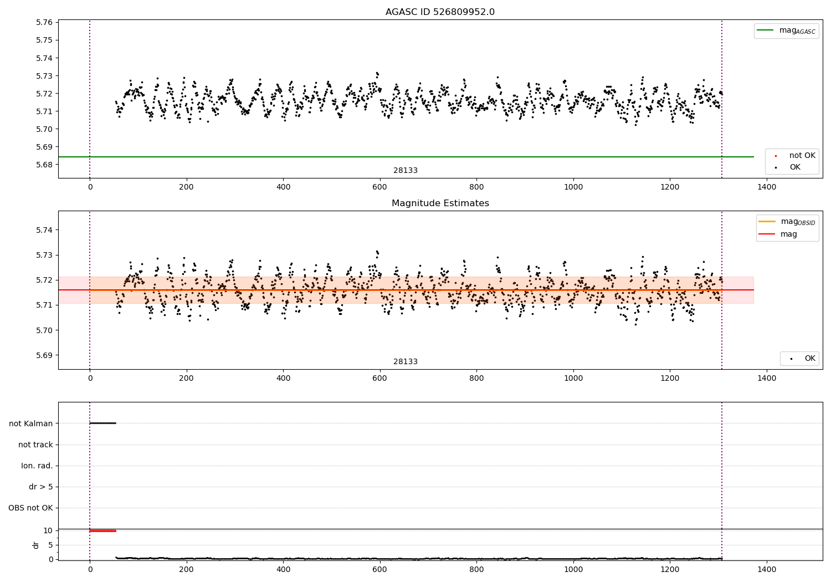Click the "1200" x-tick under the bottom plot
Viewport: 831px width, 582px height.
click(x=670, y=570)
